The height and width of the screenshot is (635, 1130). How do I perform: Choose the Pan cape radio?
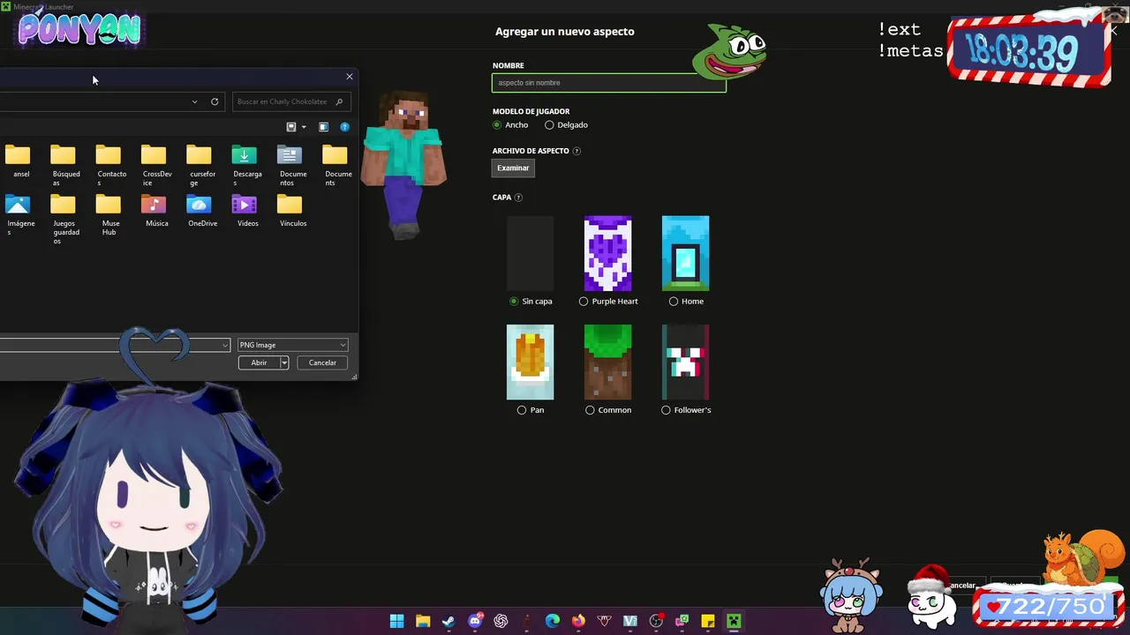pos(522,410)
